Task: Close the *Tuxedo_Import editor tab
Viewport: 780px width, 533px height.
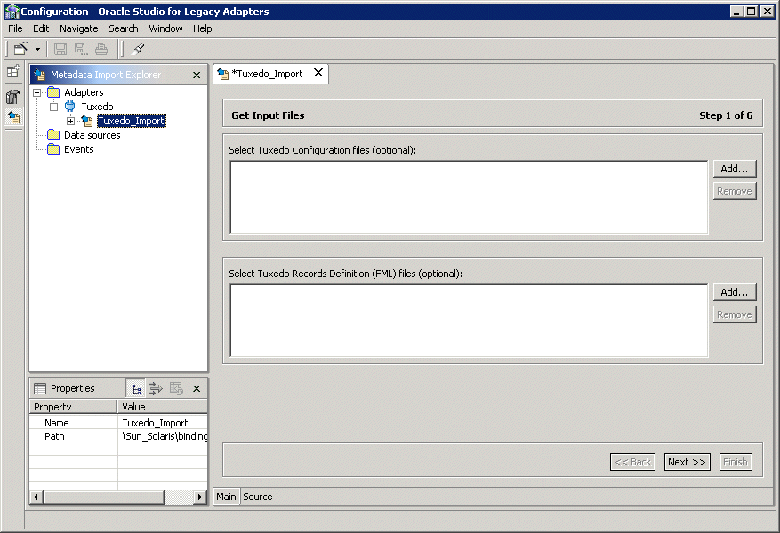Action: (x=318, y=73)
